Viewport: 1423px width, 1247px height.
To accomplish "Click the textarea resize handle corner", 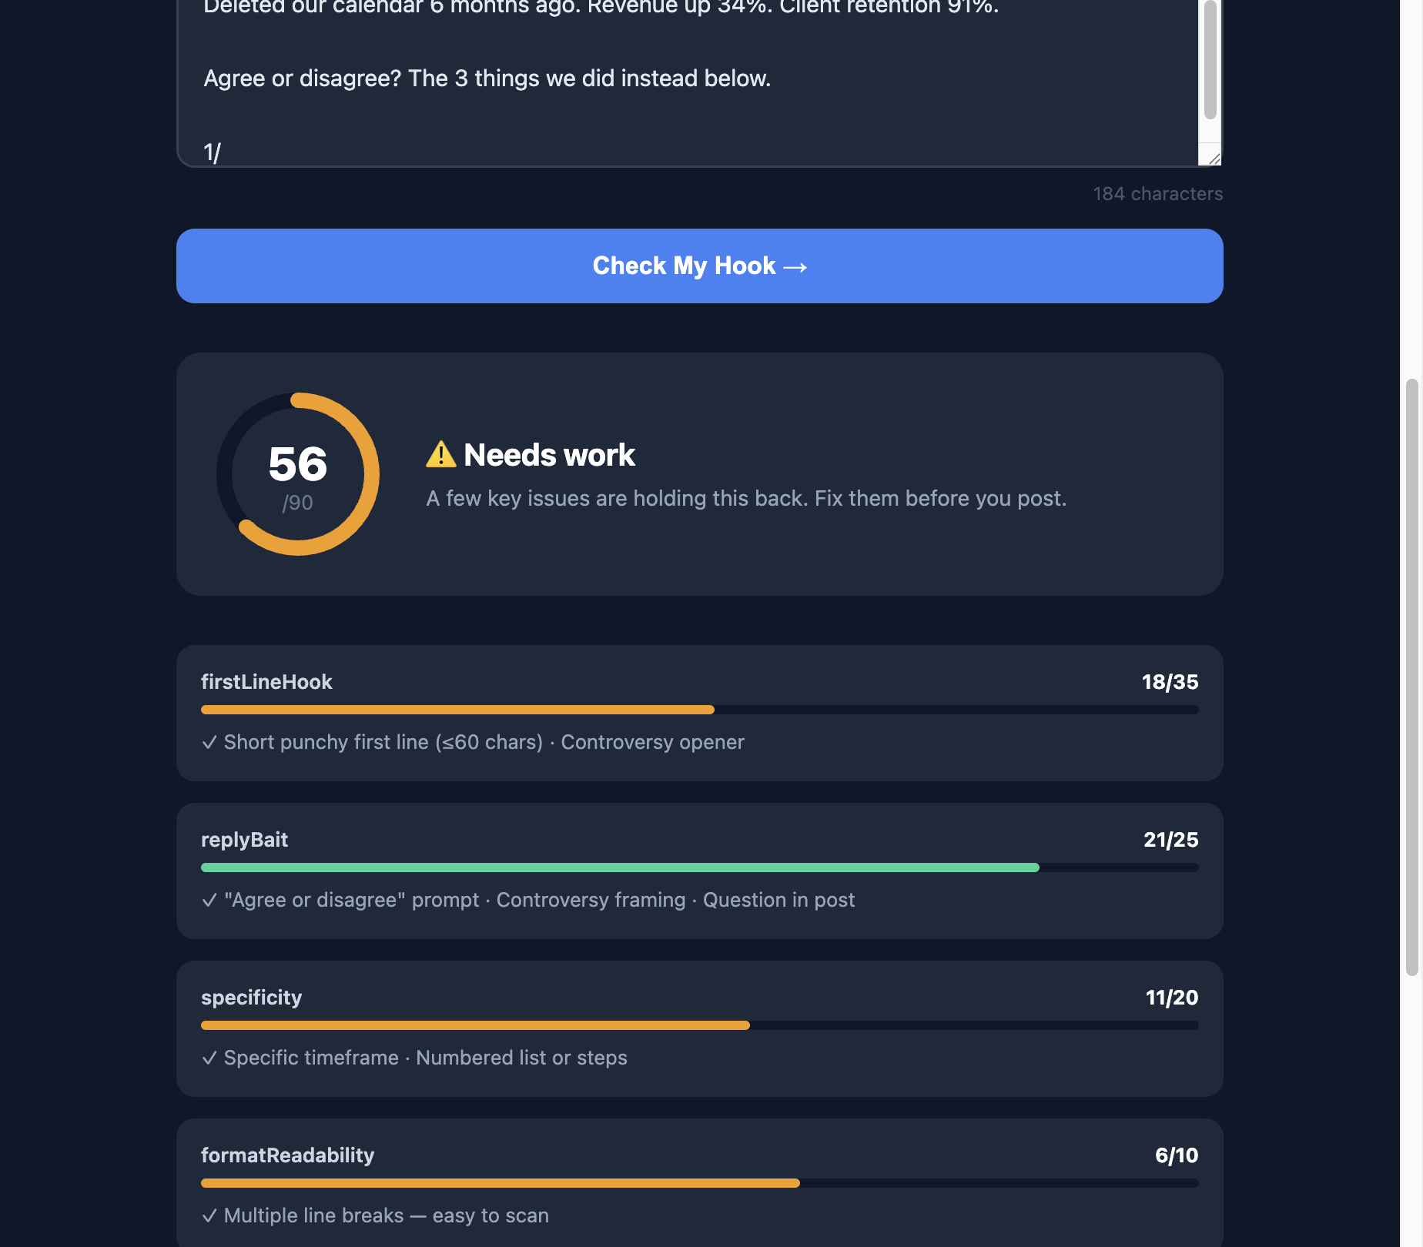I will click(1214, 159).
